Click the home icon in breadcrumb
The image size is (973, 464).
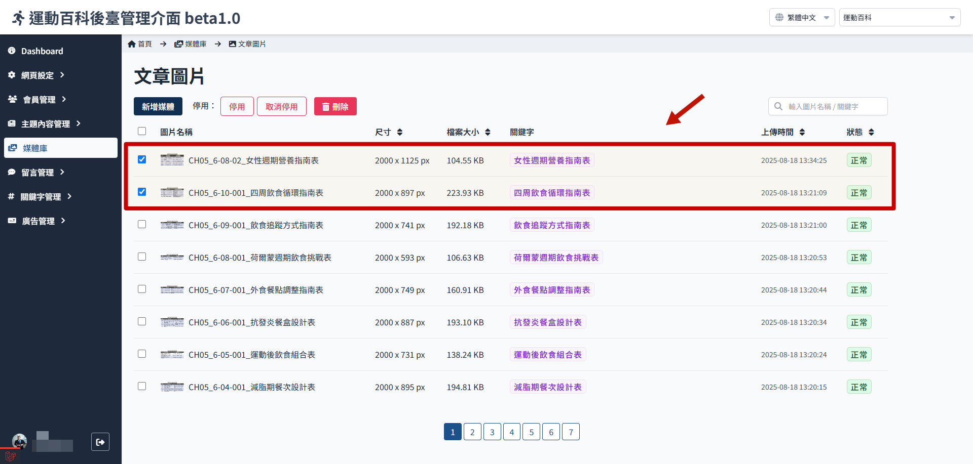[x=132, y=44]
